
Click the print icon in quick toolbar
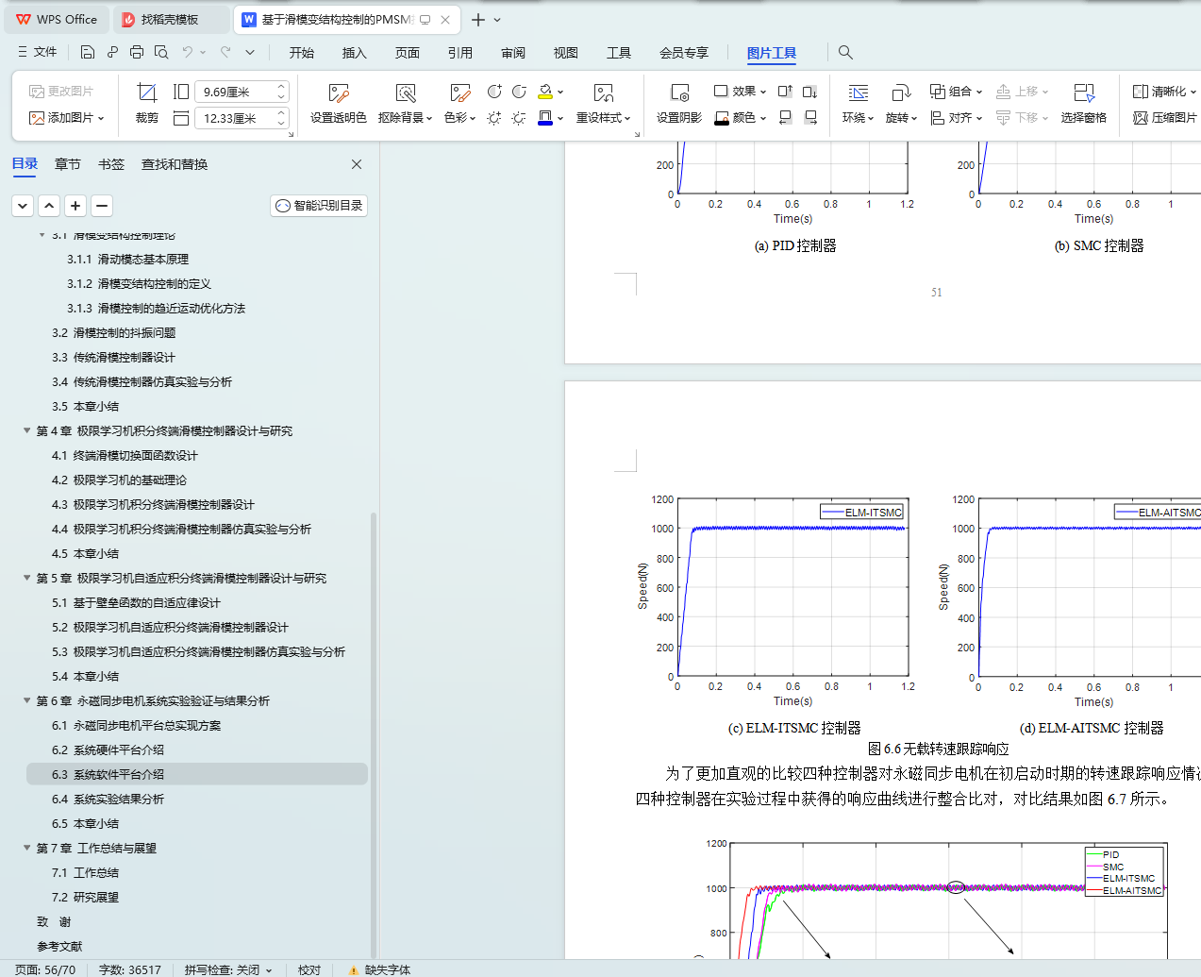[137, 52]
